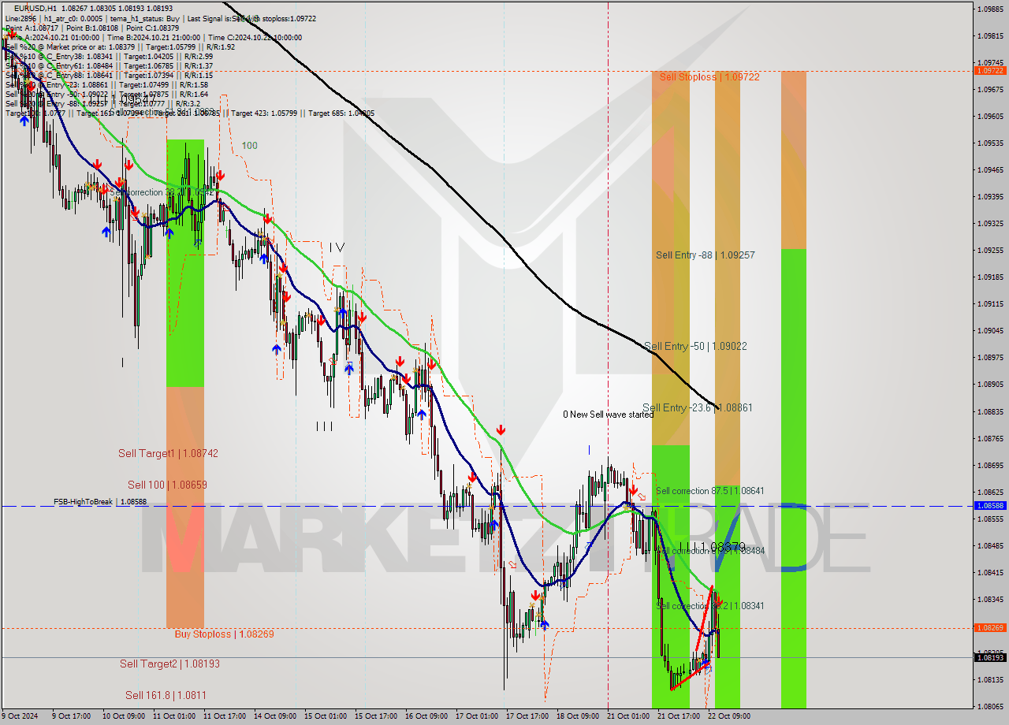Click the 1.09885 price on the axis

pyautogui.click(x=989, y=9)
